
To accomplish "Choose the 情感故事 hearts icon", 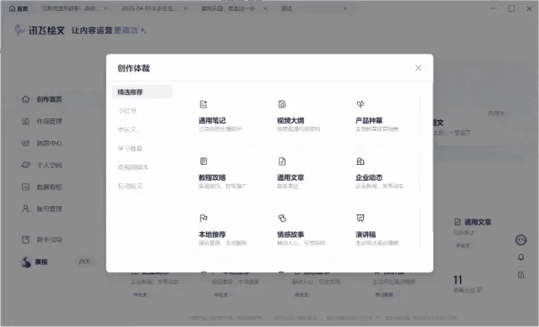I will (282, 219).
